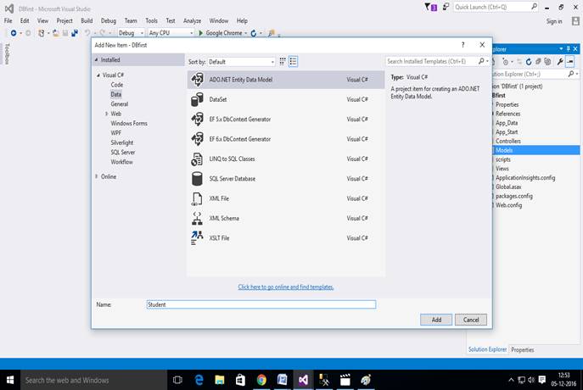Expand the Online templates node

point(96,177)
